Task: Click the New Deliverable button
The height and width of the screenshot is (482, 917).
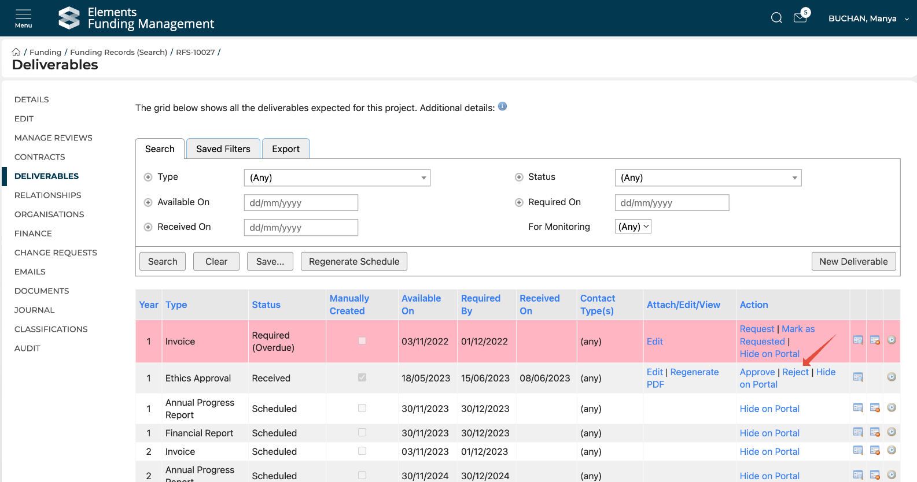Action: point(853,262)
